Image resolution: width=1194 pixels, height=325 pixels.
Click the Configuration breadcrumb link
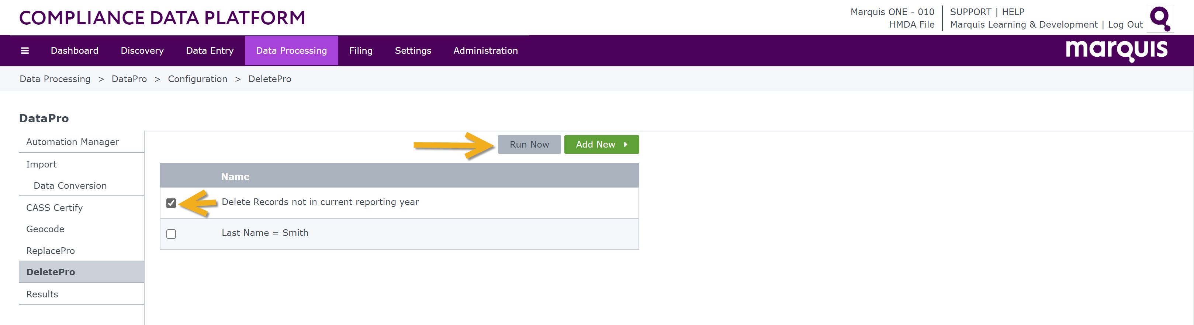pyautogui.click(x=197, y=79)
